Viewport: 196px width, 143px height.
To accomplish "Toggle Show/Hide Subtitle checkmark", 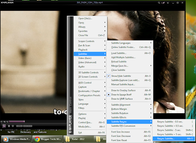I will point(130,76).
